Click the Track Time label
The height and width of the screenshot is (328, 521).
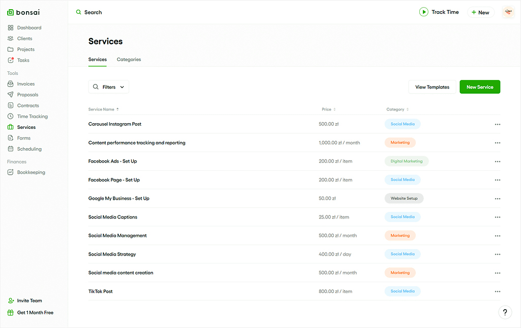pos(445,12)
